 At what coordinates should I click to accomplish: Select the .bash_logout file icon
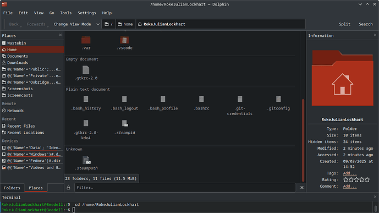click(x=124, y=99)
